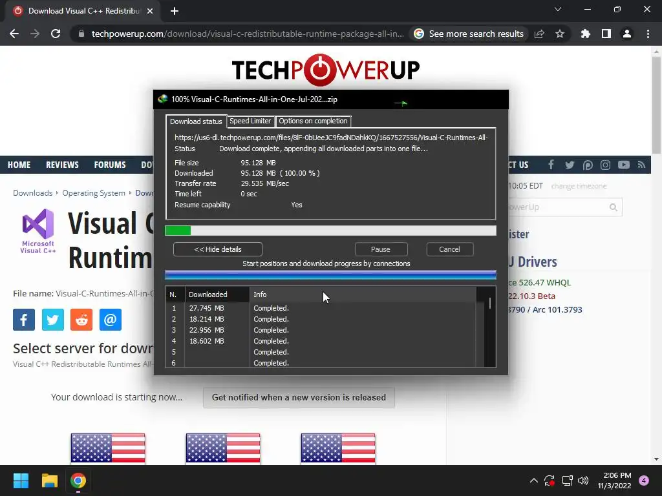The width and height of the screenshot is (662, 496).
Task: Open Chrome profile avatar icon
Action: coord(627,34)
